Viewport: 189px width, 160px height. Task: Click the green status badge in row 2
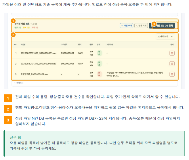click(x=100, y=64)
